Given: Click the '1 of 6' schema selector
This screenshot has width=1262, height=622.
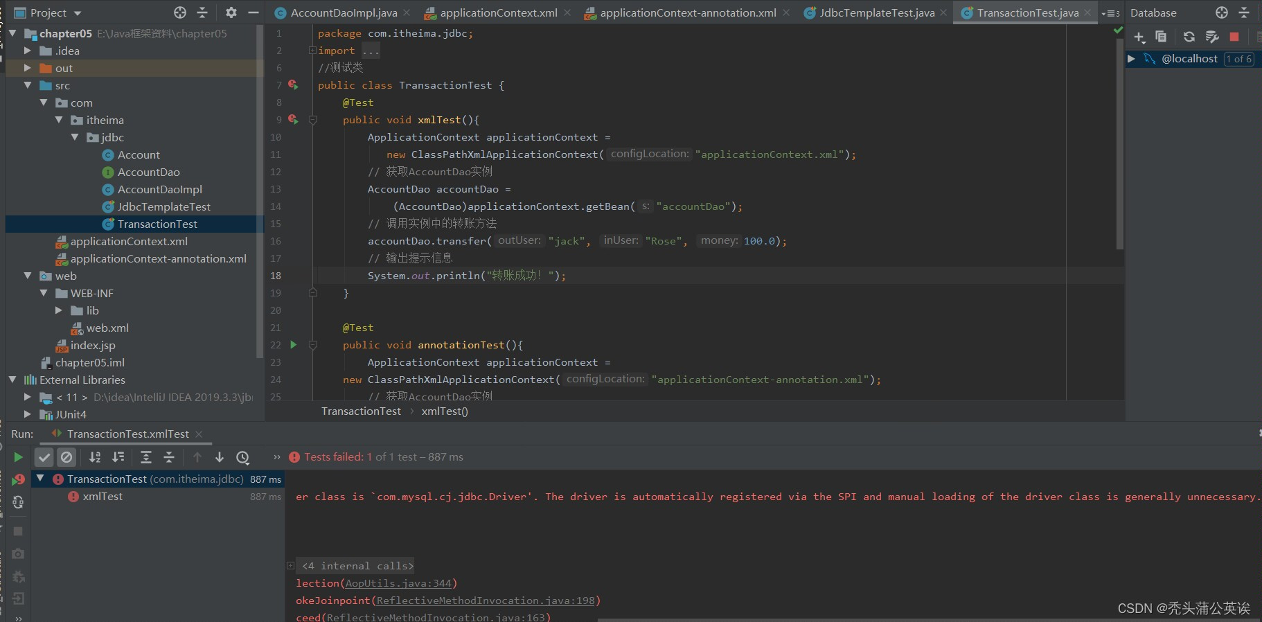Looking at the screenshot, I should [x=1239, y=59].
